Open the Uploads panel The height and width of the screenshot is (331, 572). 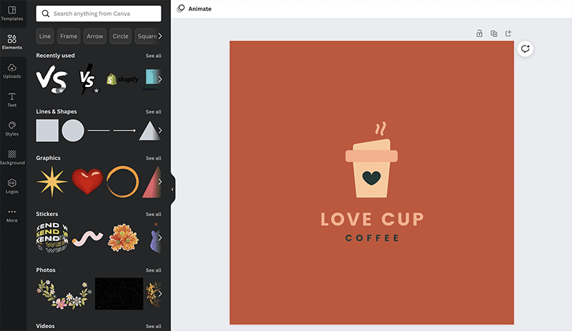coord(12,71)
